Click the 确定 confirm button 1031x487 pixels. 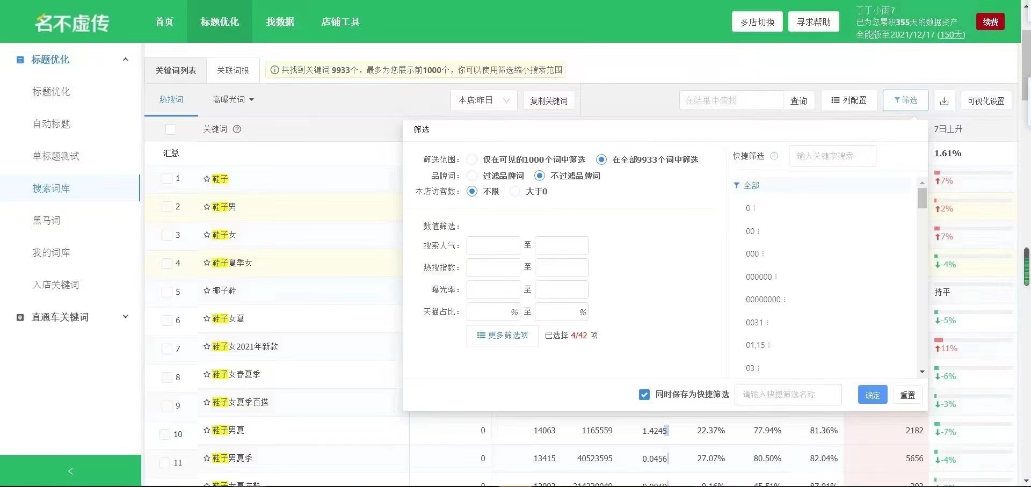tap(872, 395)
